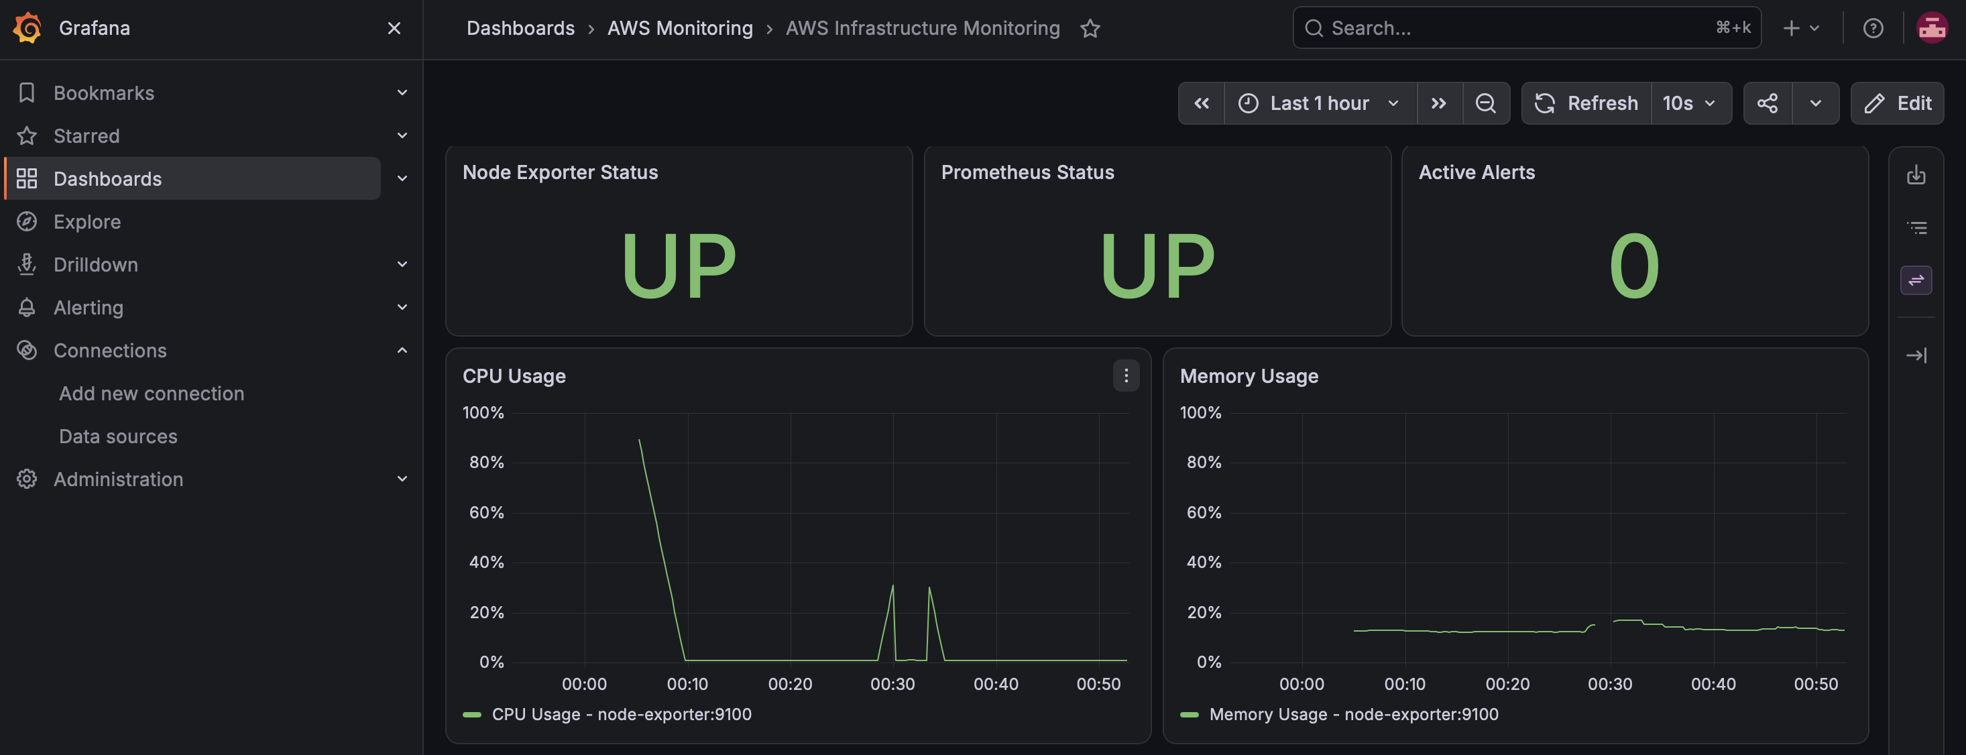Open the CPU Usage panel menu
This screenshot has width=1966, height=755.
point(1126,375)
